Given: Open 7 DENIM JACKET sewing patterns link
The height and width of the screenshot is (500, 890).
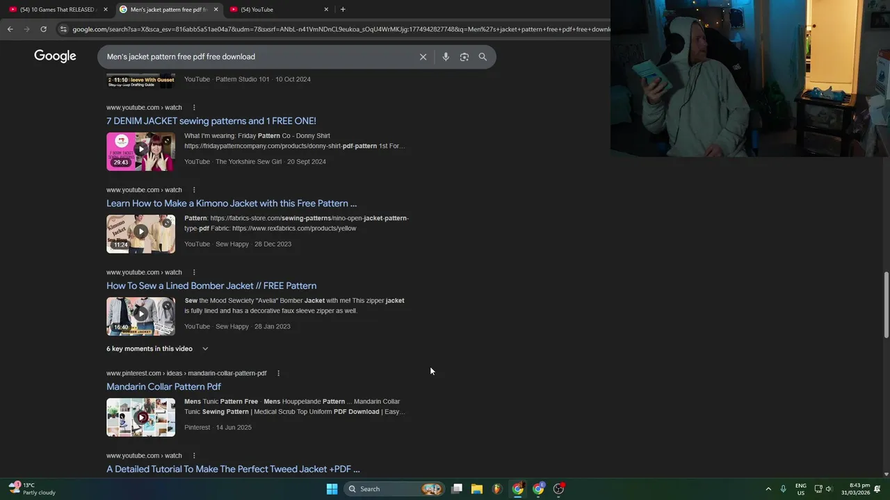Looking at the screenshot, I should (x=211, y=121).
